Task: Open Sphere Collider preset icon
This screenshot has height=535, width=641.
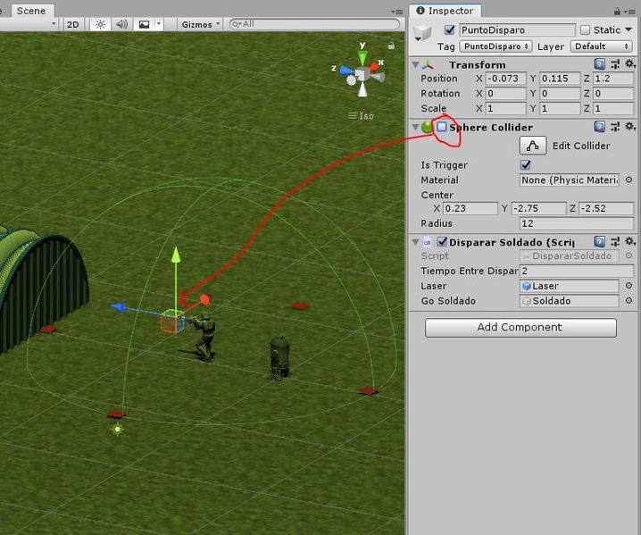Action: tap(615, 127)
